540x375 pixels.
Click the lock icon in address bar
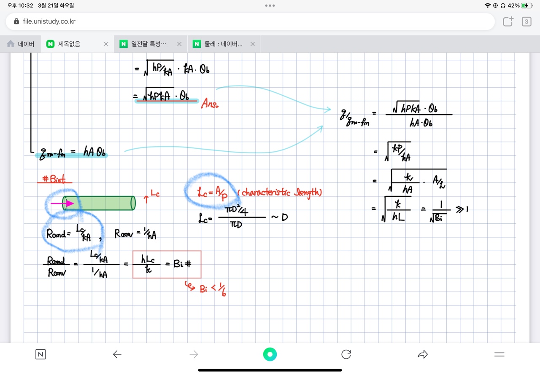(16, 21)
